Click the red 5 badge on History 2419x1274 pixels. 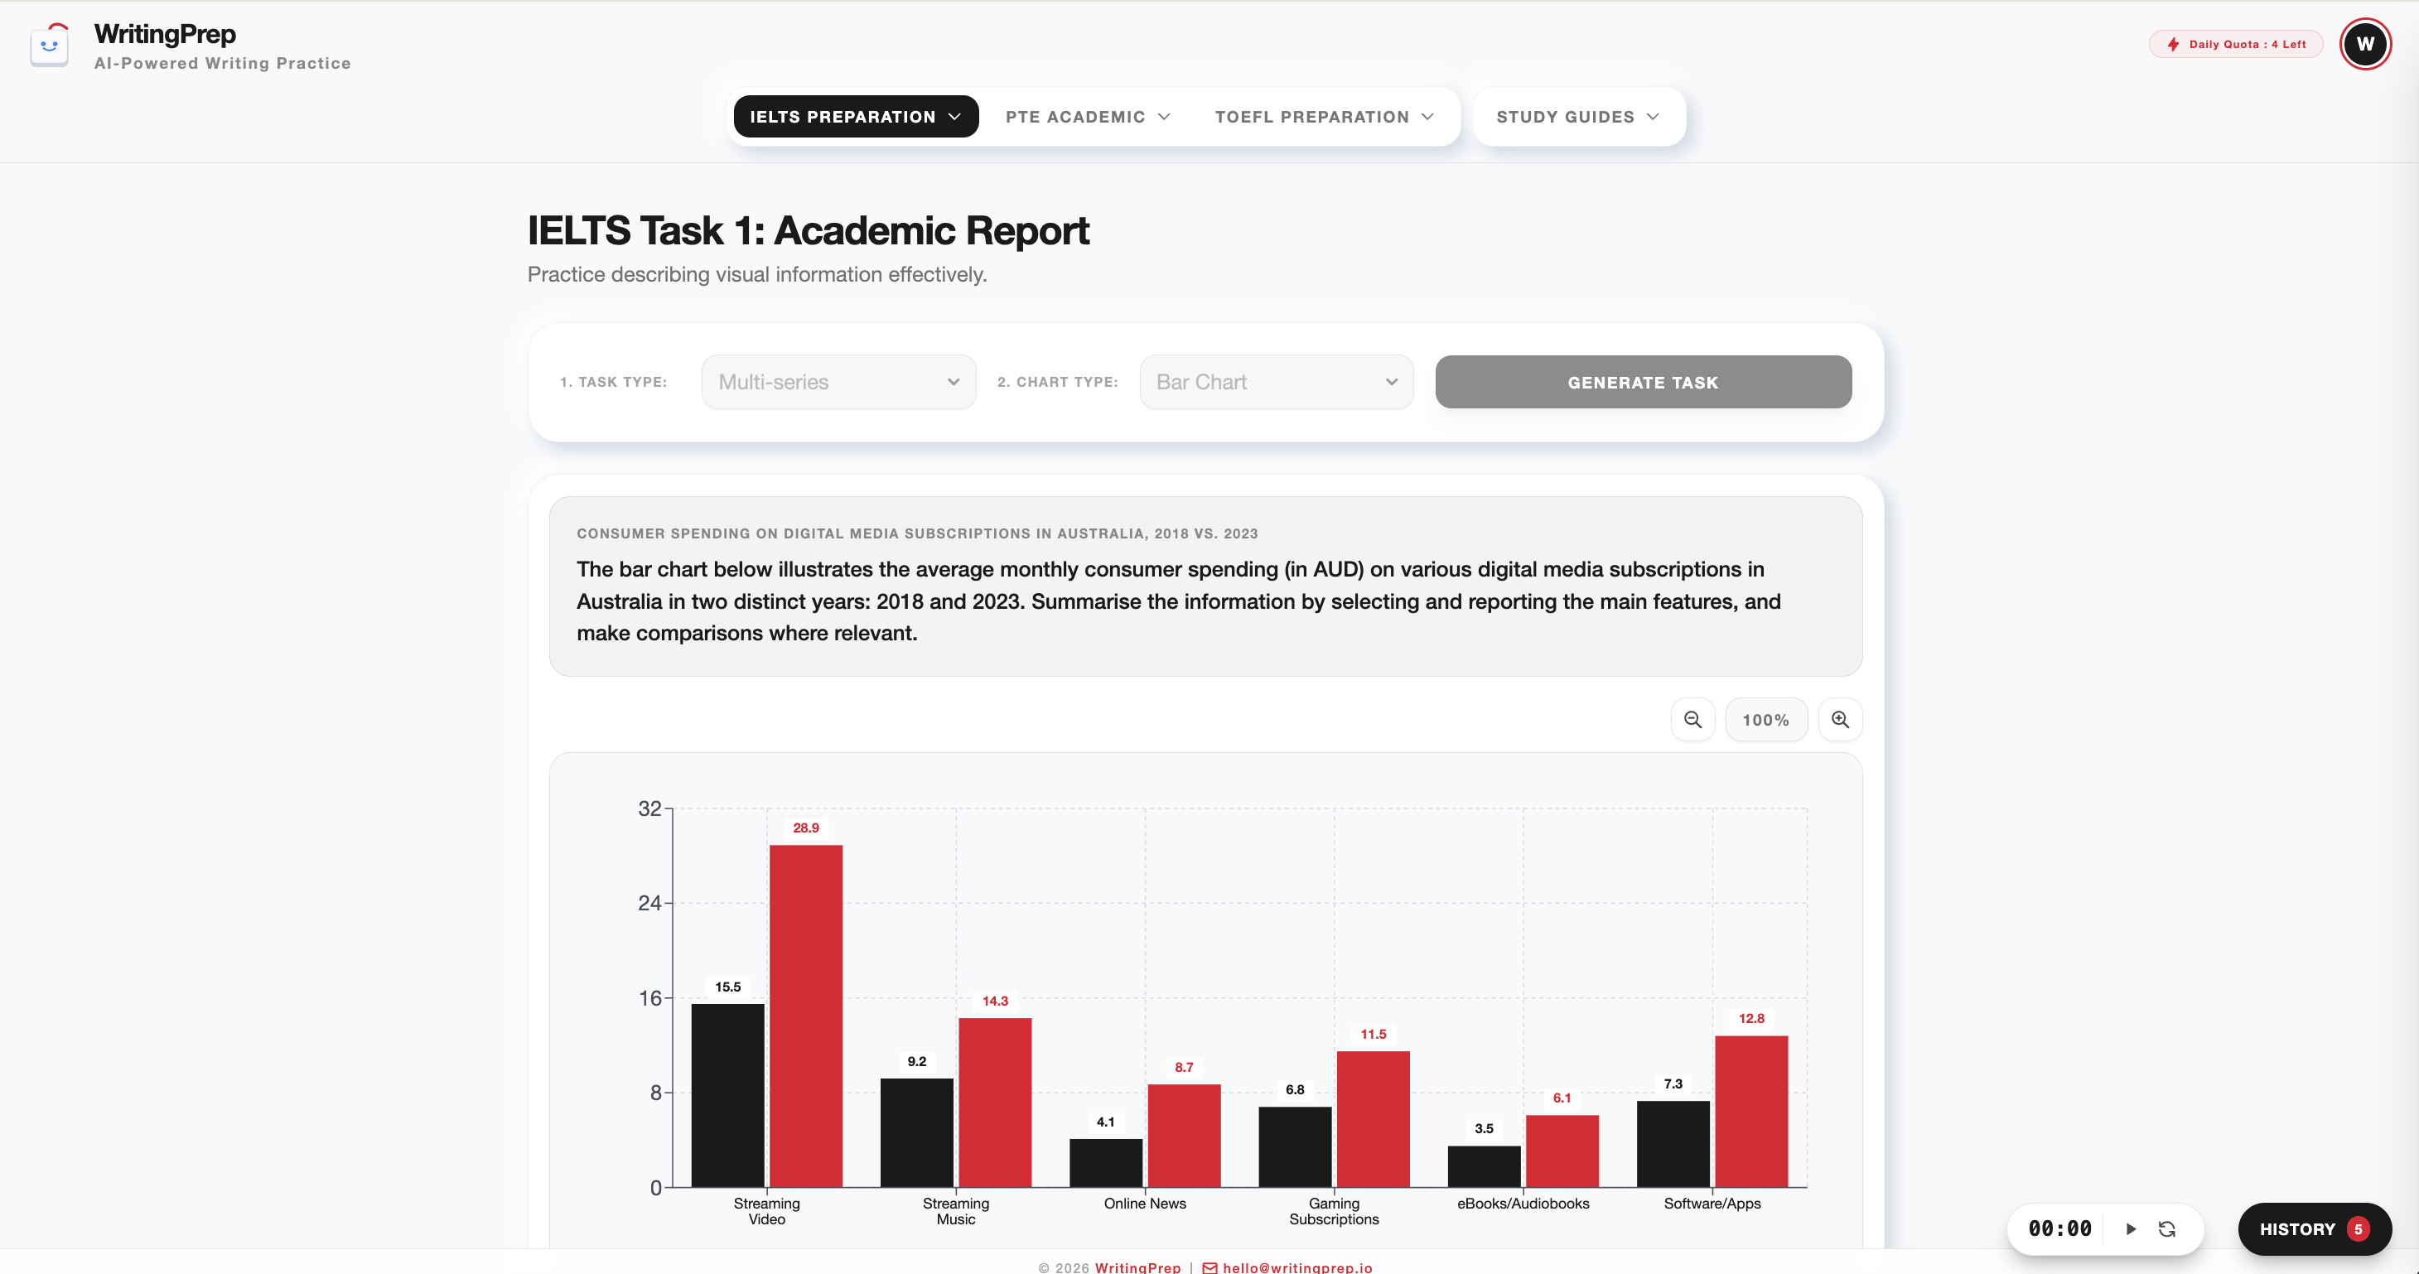click(2358, 1229)
